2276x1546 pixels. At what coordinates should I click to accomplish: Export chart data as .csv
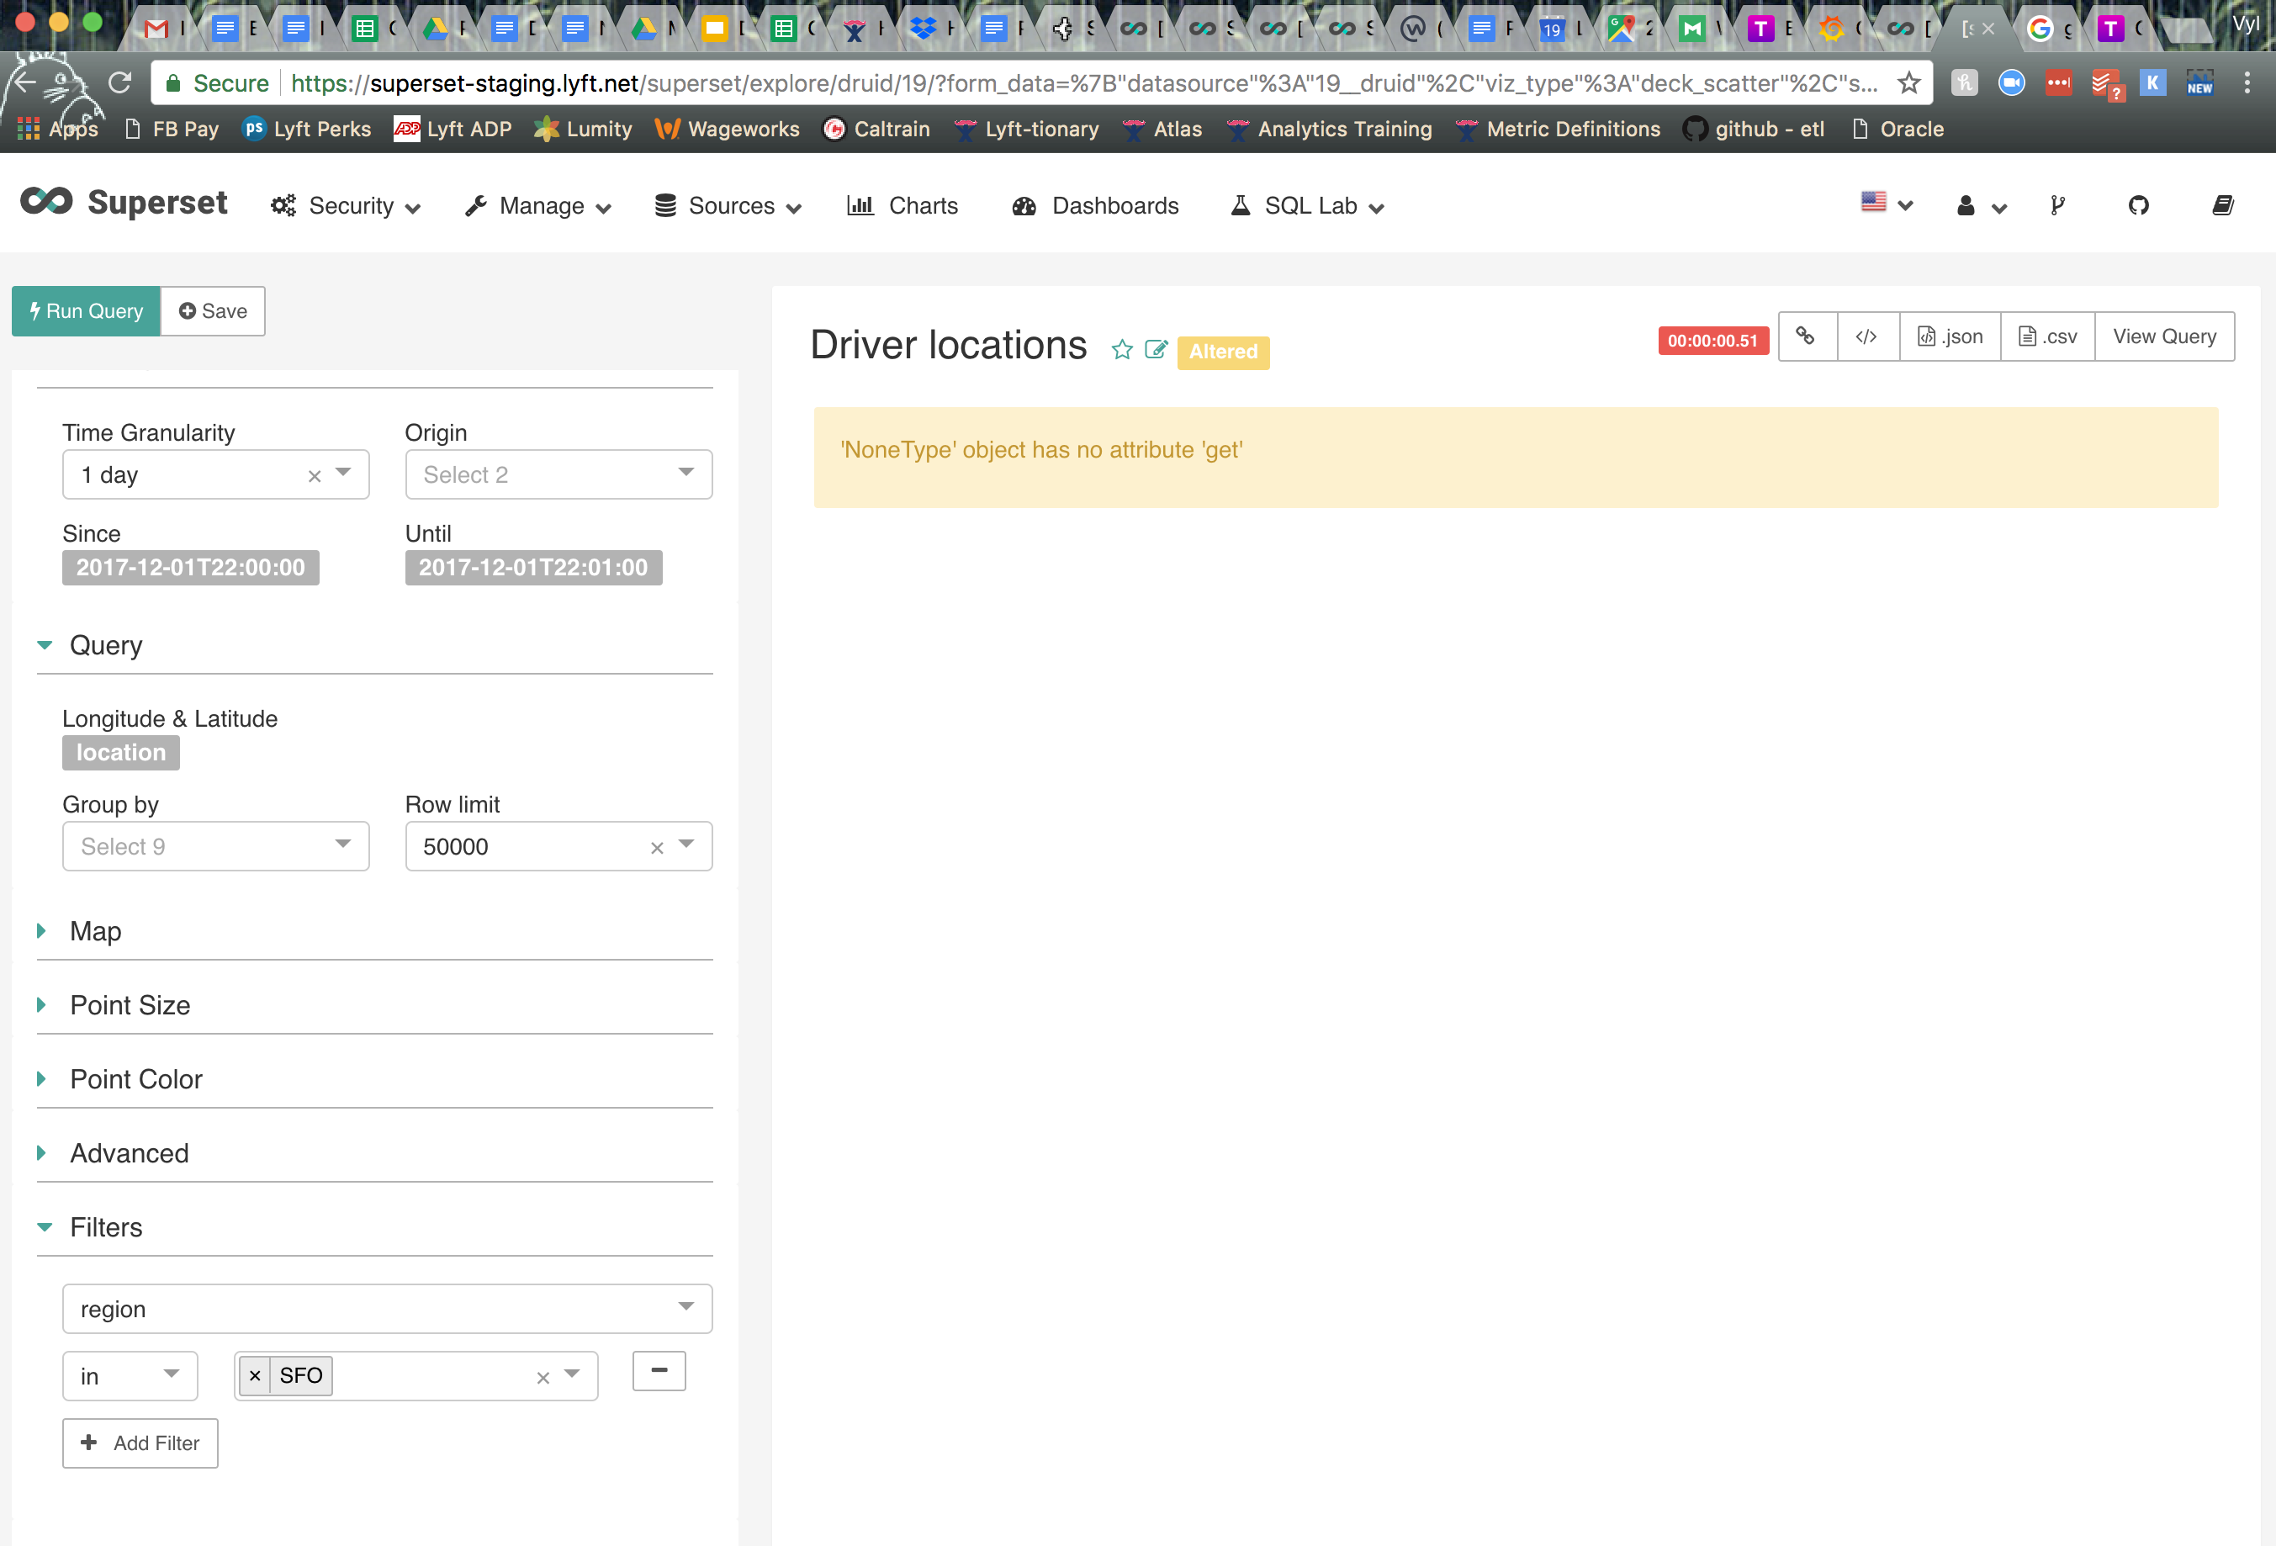2047,336
